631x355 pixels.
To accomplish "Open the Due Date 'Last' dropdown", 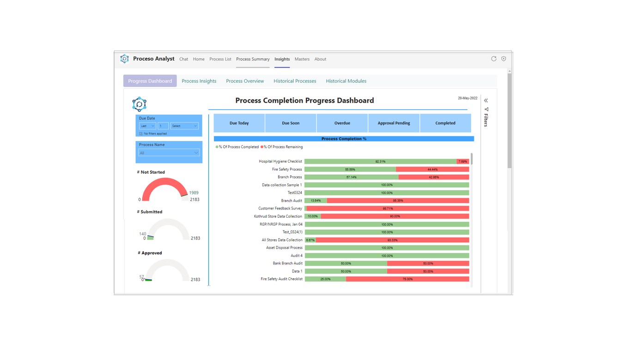I will [x=147, y=126].
